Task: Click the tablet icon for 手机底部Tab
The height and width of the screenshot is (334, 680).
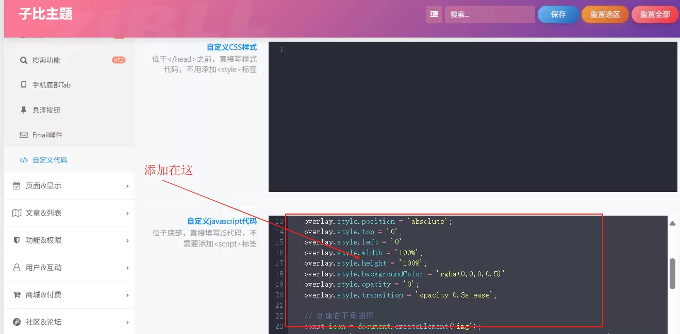Action: tap(24, 85)
